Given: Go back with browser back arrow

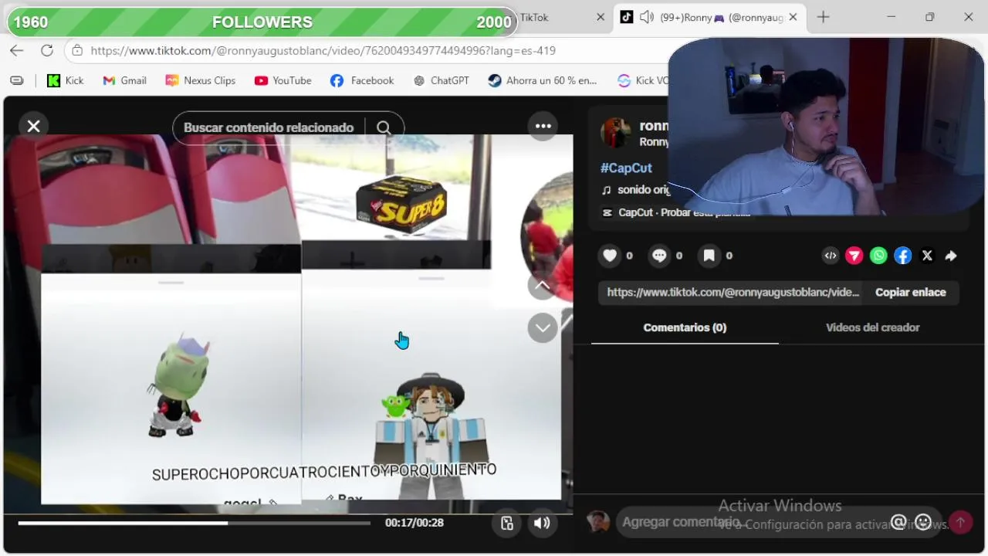Looking at the screenshot, I should coord(17,51).
